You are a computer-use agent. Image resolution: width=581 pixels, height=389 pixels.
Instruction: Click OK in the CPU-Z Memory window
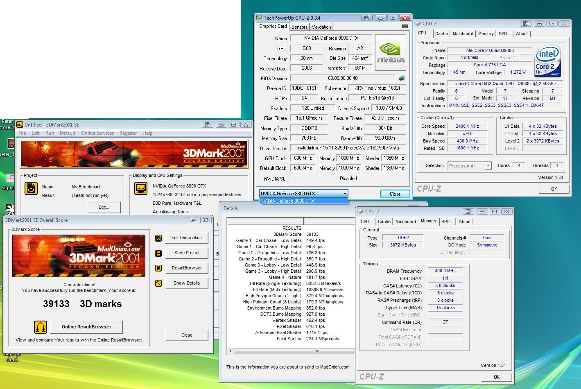tap(497, 377)
